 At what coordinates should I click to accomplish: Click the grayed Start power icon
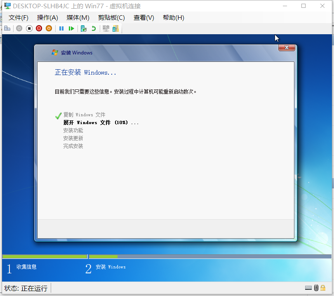[x=19, y=28]
